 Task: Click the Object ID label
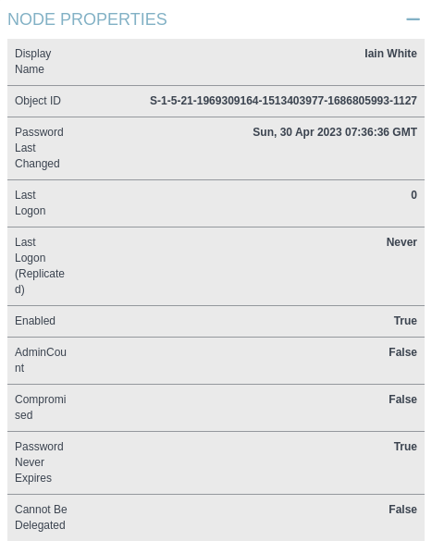tap(38, 101)
